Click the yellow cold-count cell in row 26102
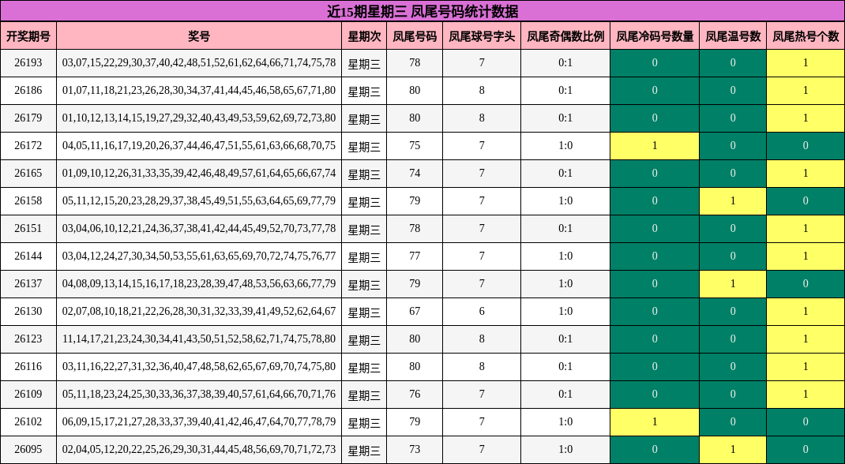The image size is (845, 464). point(655,421)
